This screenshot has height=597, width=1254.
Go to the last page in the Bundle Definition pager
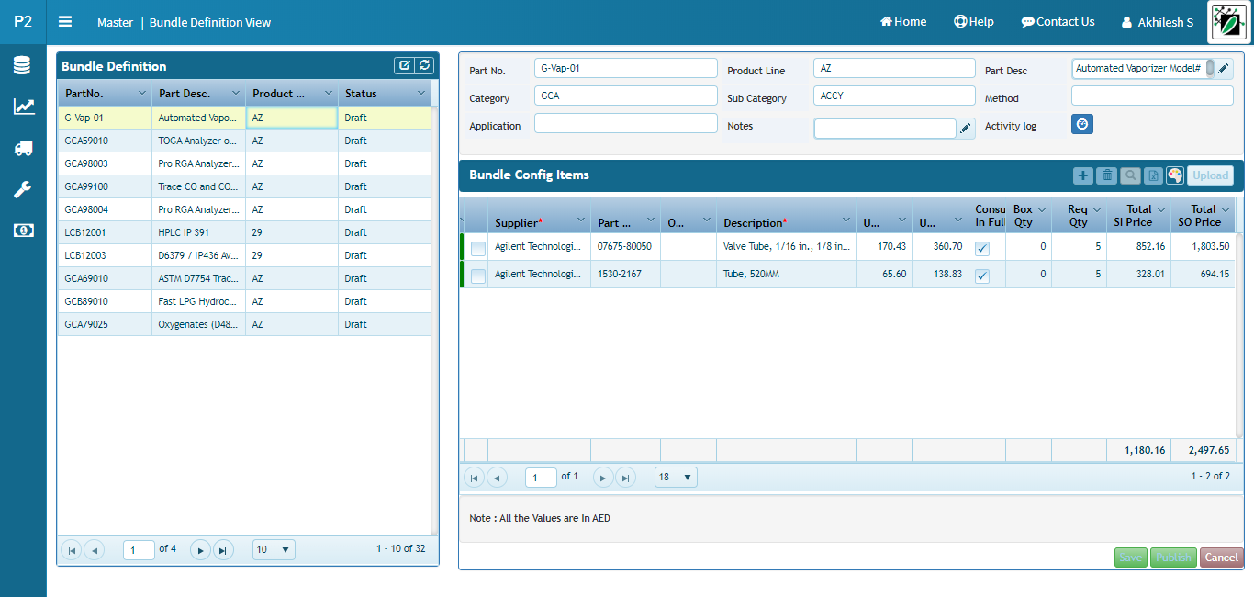(223, 550)
